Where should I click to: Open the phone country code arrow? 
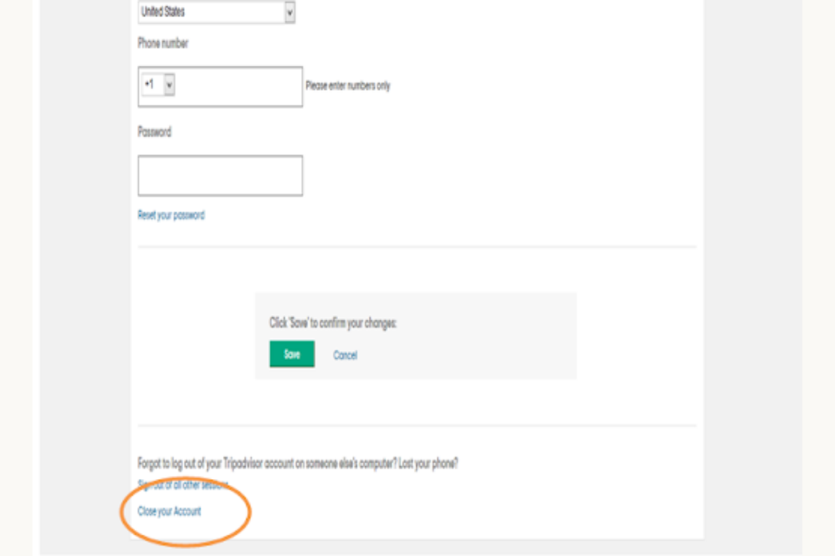click(x=168, y=85)
